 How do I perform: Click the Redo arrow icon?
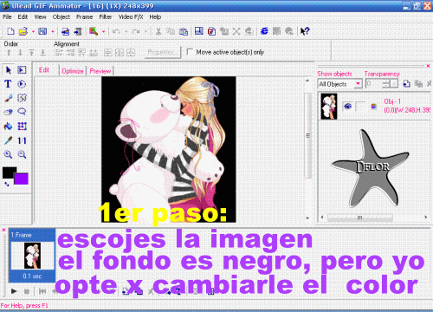click(x=136, y=31)
